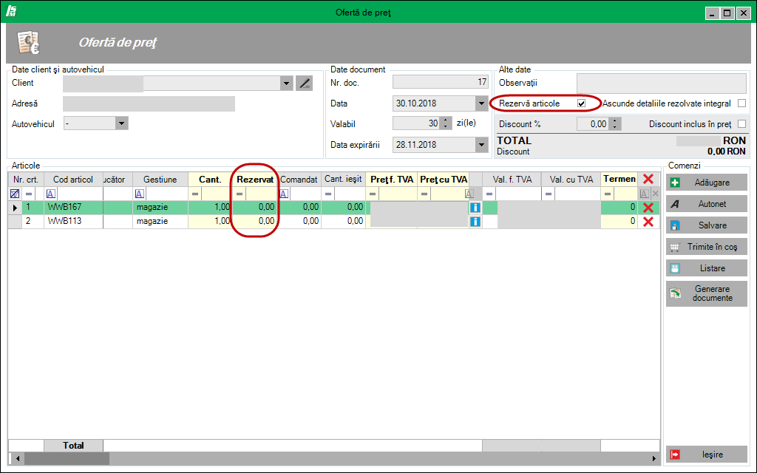Open the Autovehicul dropdown

click(x=122, y=124)
